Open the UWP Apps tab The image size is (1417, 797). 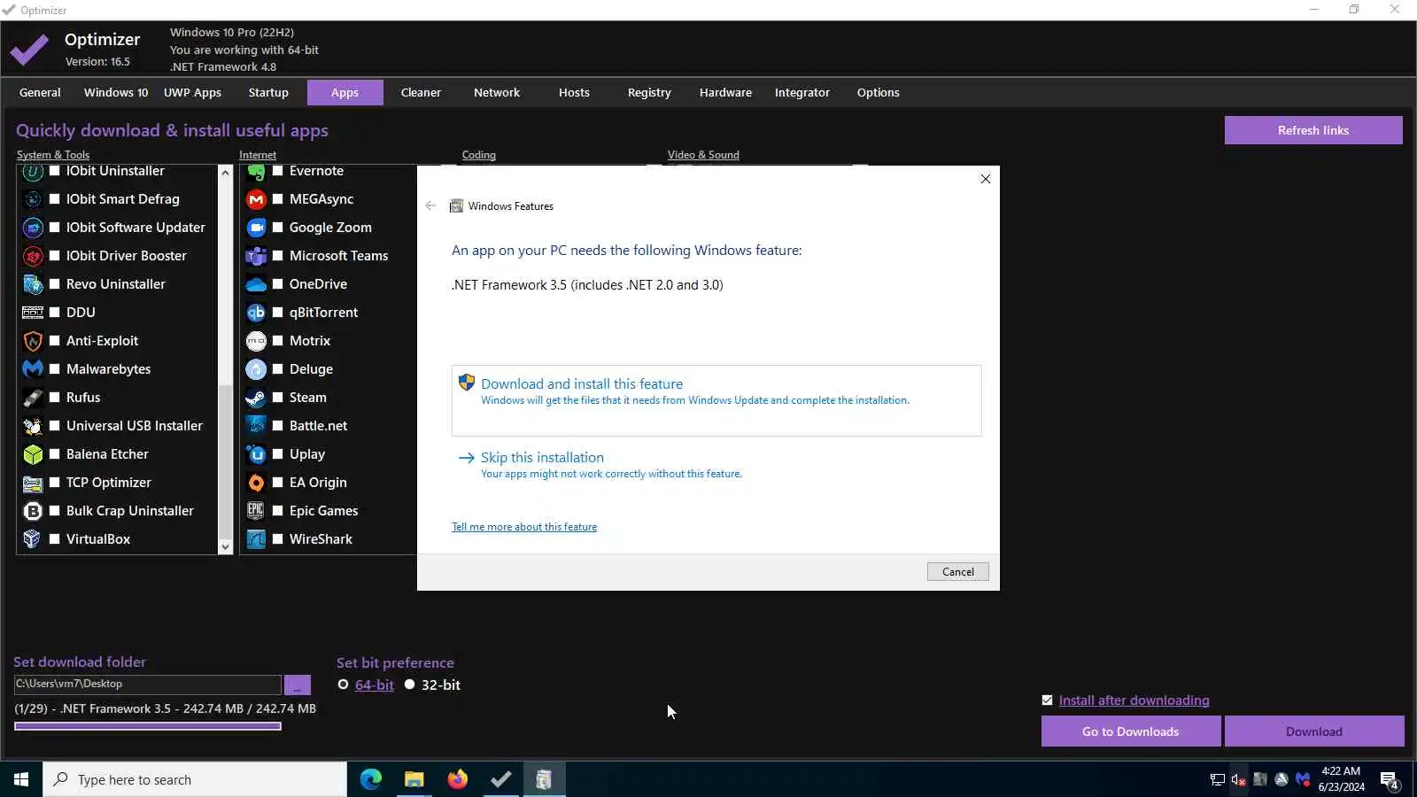(x=192, y=92)
